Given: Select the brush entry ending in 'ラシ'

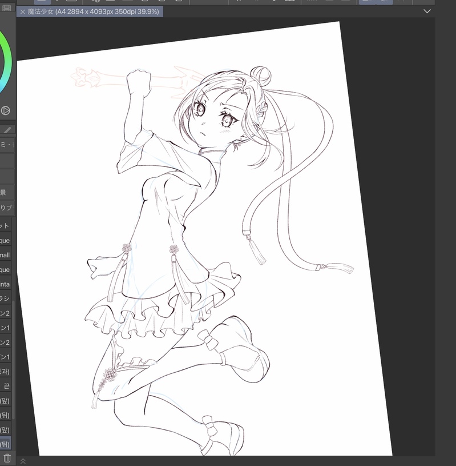Looking at the screenshot, I should click(x=5, y=298).
